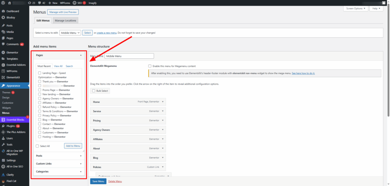Select the Edit Menus tab
The height and width of the screenshot is (186, 390).
[x=43, y=20]
